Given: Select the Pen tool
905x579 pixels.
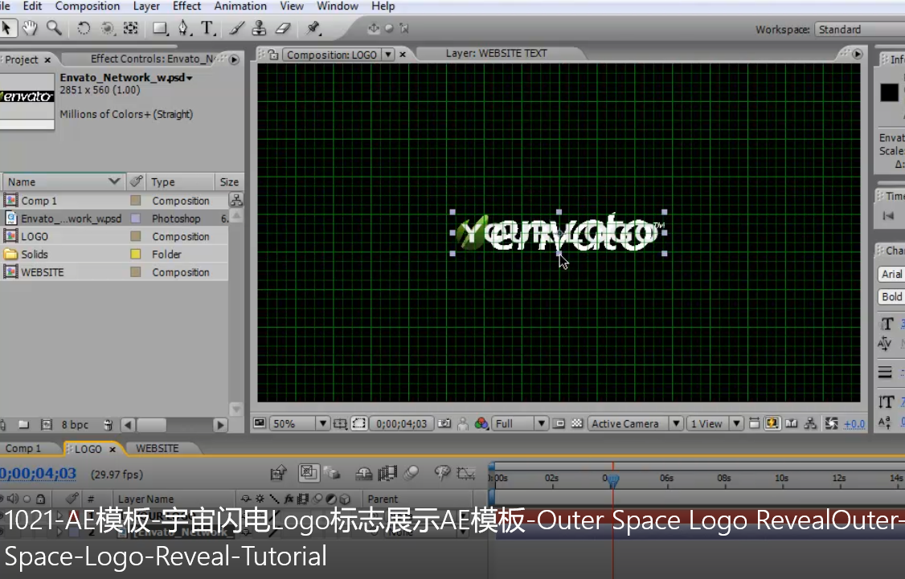Looking at the screenshot, I should (x=183, y=28).
